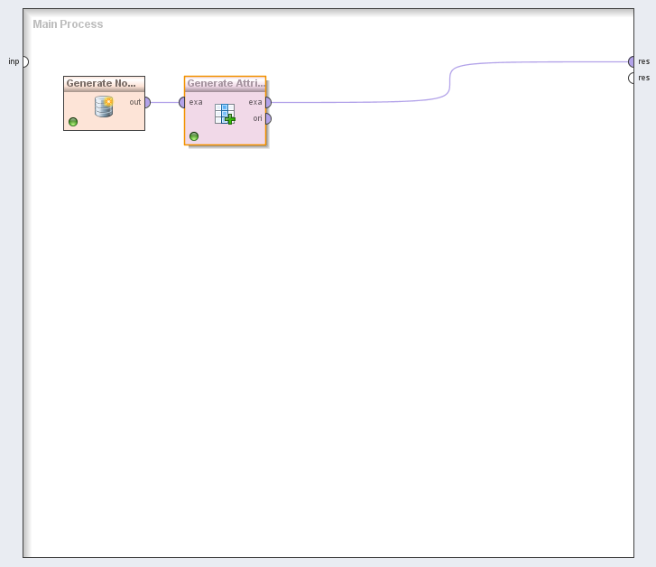Click the 'ori' port label text

[x=257, y=118]
